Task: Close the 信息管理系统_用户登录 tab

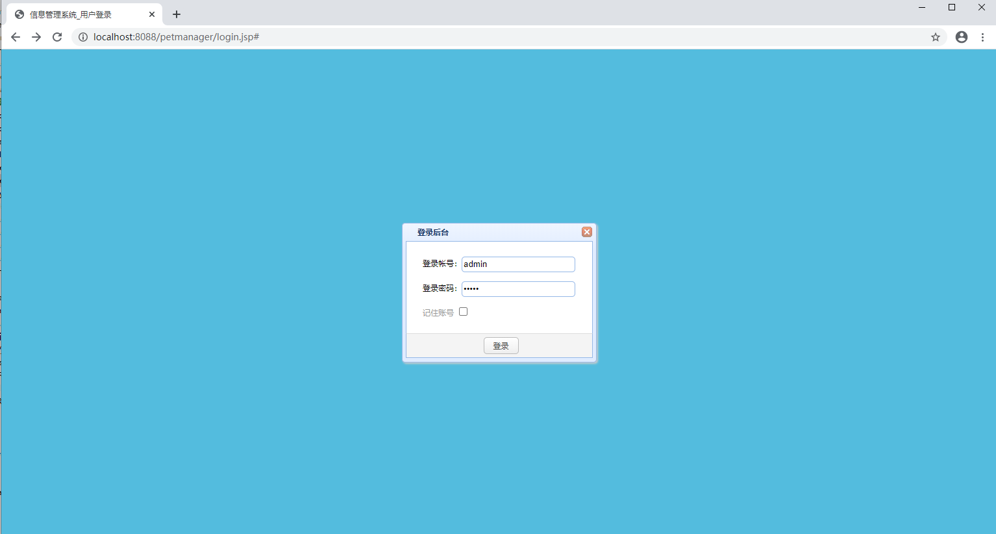Action: point(152,14)
